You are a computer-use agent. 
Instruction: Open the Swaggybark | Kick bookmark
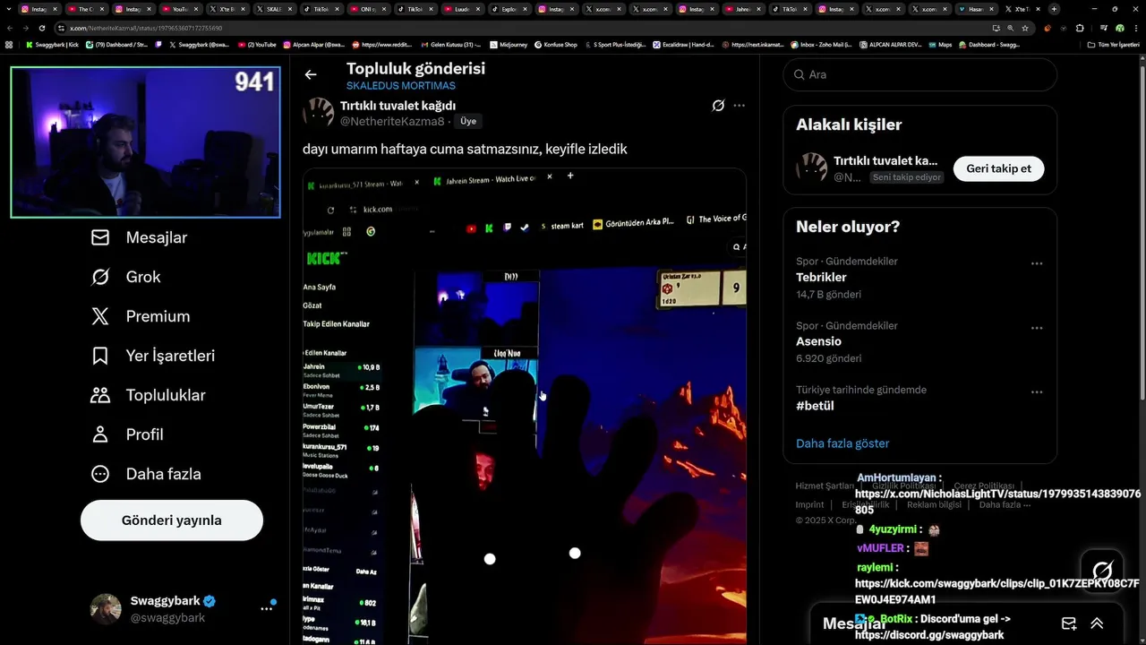pos(53,45)
